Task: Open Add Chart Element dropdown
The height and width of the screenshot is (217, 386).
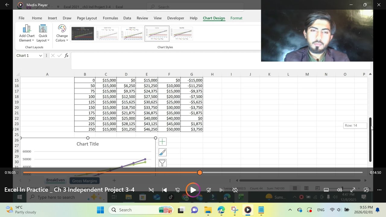Action: point(27,33)
